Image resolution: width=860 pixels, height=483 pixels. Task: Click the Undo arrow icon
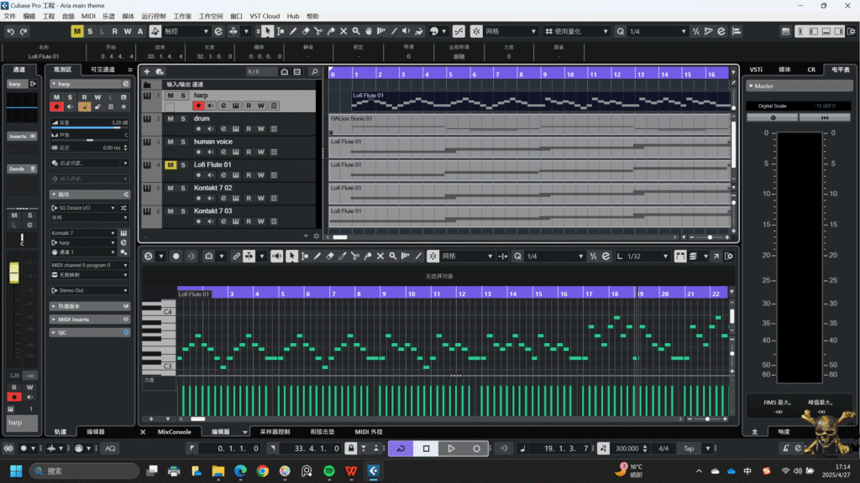(x=11, y=31)
